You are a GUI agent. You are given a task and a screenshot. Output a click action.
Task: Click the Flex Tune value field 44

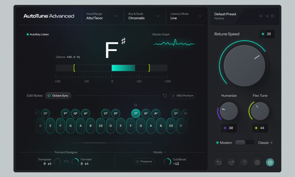point(260,128)
